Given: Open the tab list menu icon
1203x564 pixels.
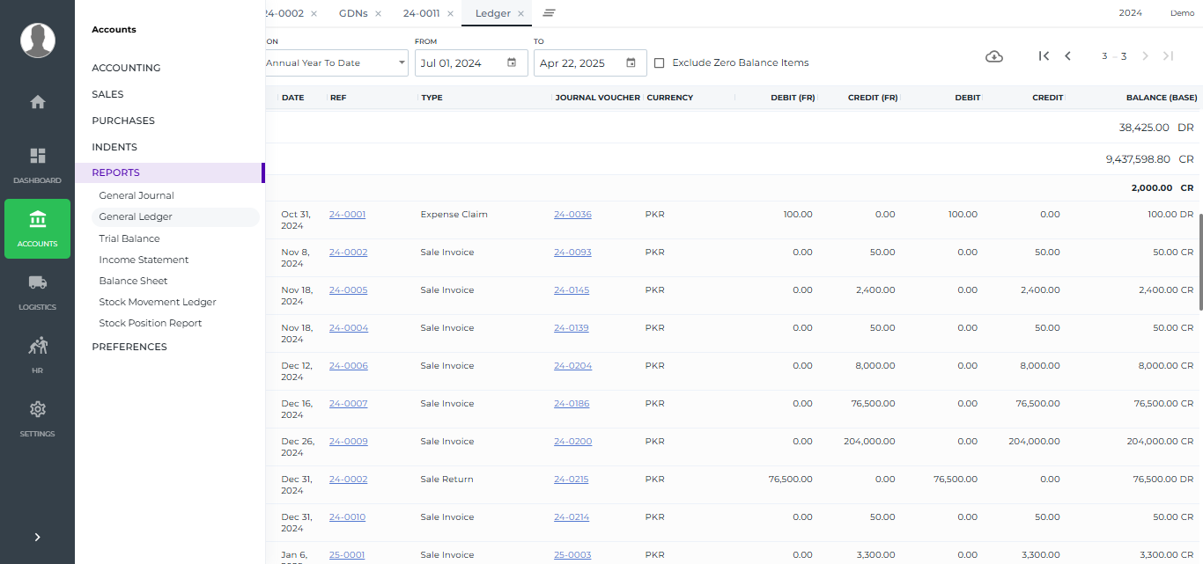Looking at the screenshot, I should point(549,13).
